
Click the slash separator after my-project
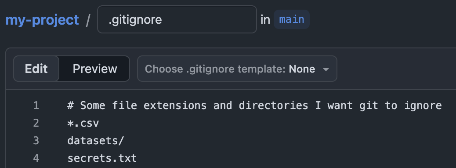tap(88, 20)
